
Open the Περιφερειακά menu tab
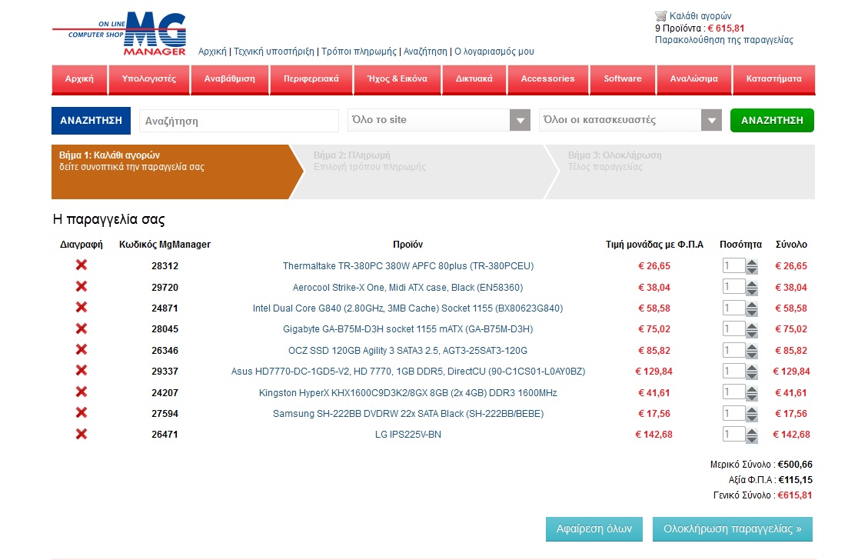tap(311, 79)
